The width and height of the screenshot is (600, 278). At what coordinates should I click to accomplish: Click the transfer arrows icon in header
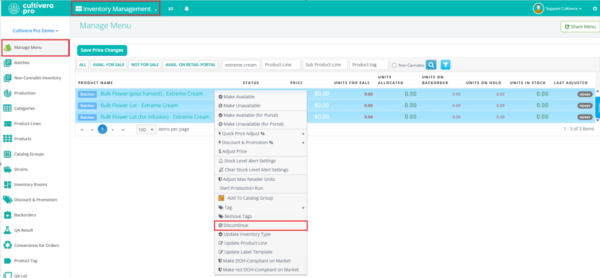[171, 9]
